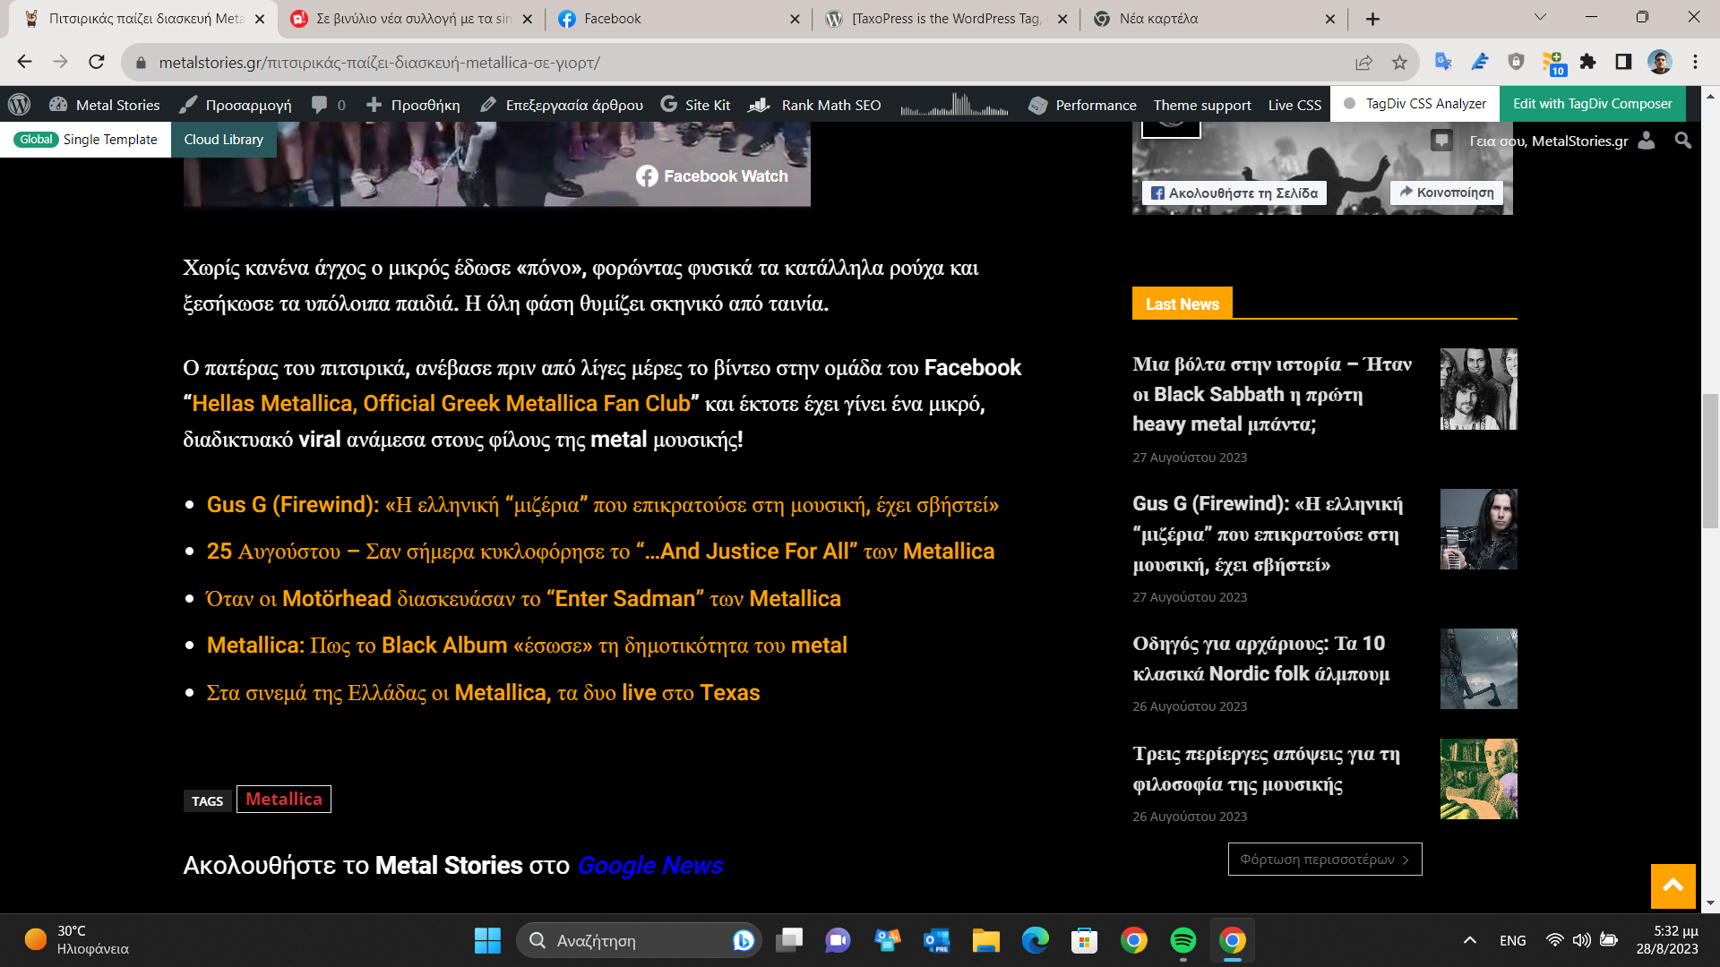Open the Site Kit menu item
Image resolution: width=1720 pixels, height=967 pixels.
point(695,105)
